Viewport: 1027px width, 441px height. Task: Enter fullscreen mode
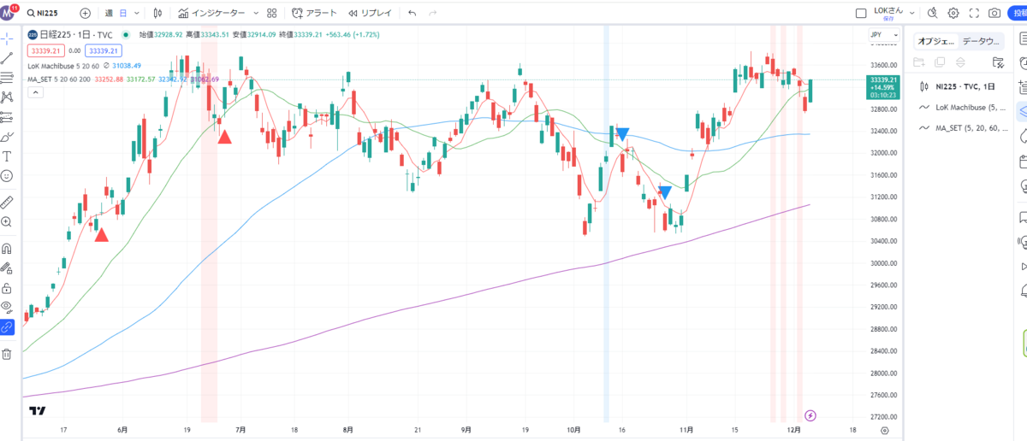[x=974, y=14]
